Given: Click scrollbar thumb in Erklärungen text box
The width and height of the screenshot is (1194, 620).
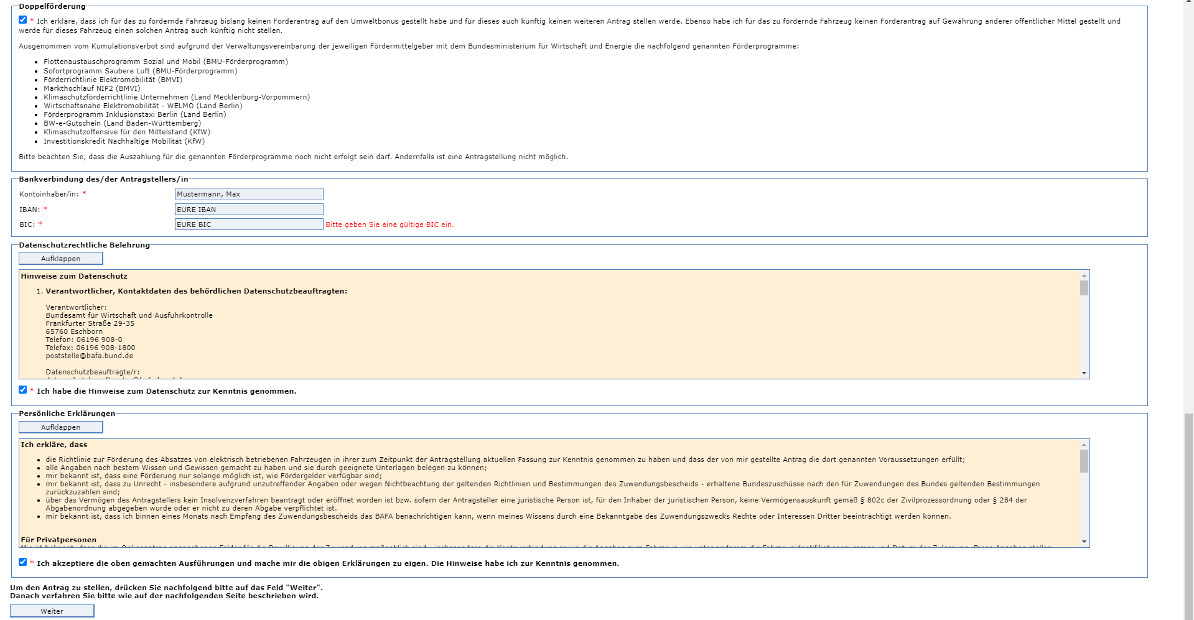Looking at the screenshot, I should 1084,461.
